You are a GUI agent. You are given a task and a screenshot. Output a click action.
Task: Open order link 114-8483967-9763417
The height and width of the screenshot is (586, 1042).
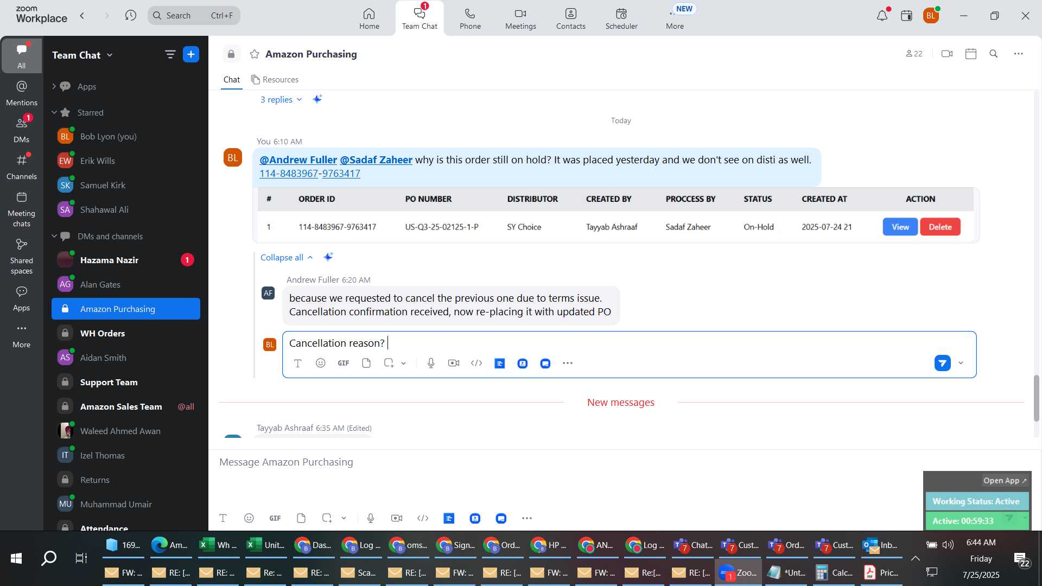coord(310,174)
